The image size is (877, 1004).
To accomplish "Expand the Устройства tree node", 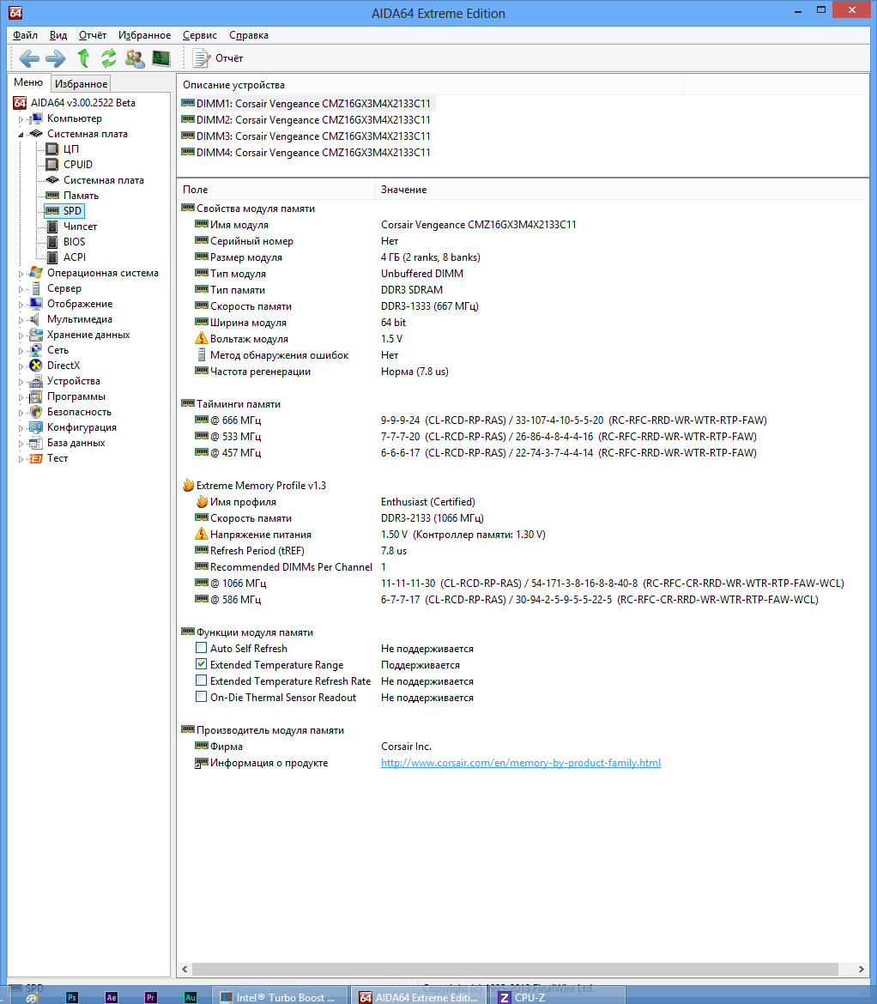I will tap(21, 382).
